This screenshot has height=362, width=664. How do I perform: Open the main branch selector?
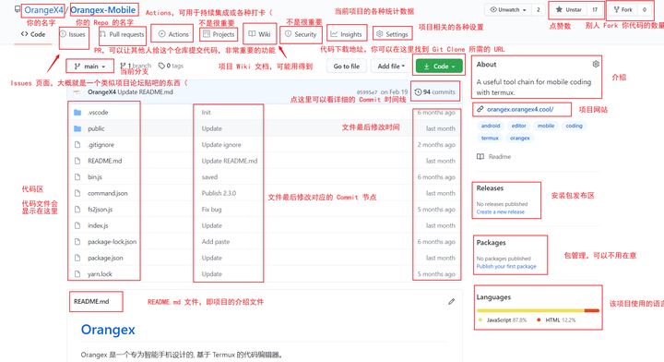(x=89, y=66)
